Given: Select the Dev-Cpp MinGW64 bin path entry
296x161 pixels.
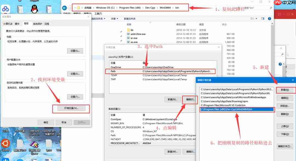Looking at the screenshot, I should pyautogui.click(x=237, y=109).
